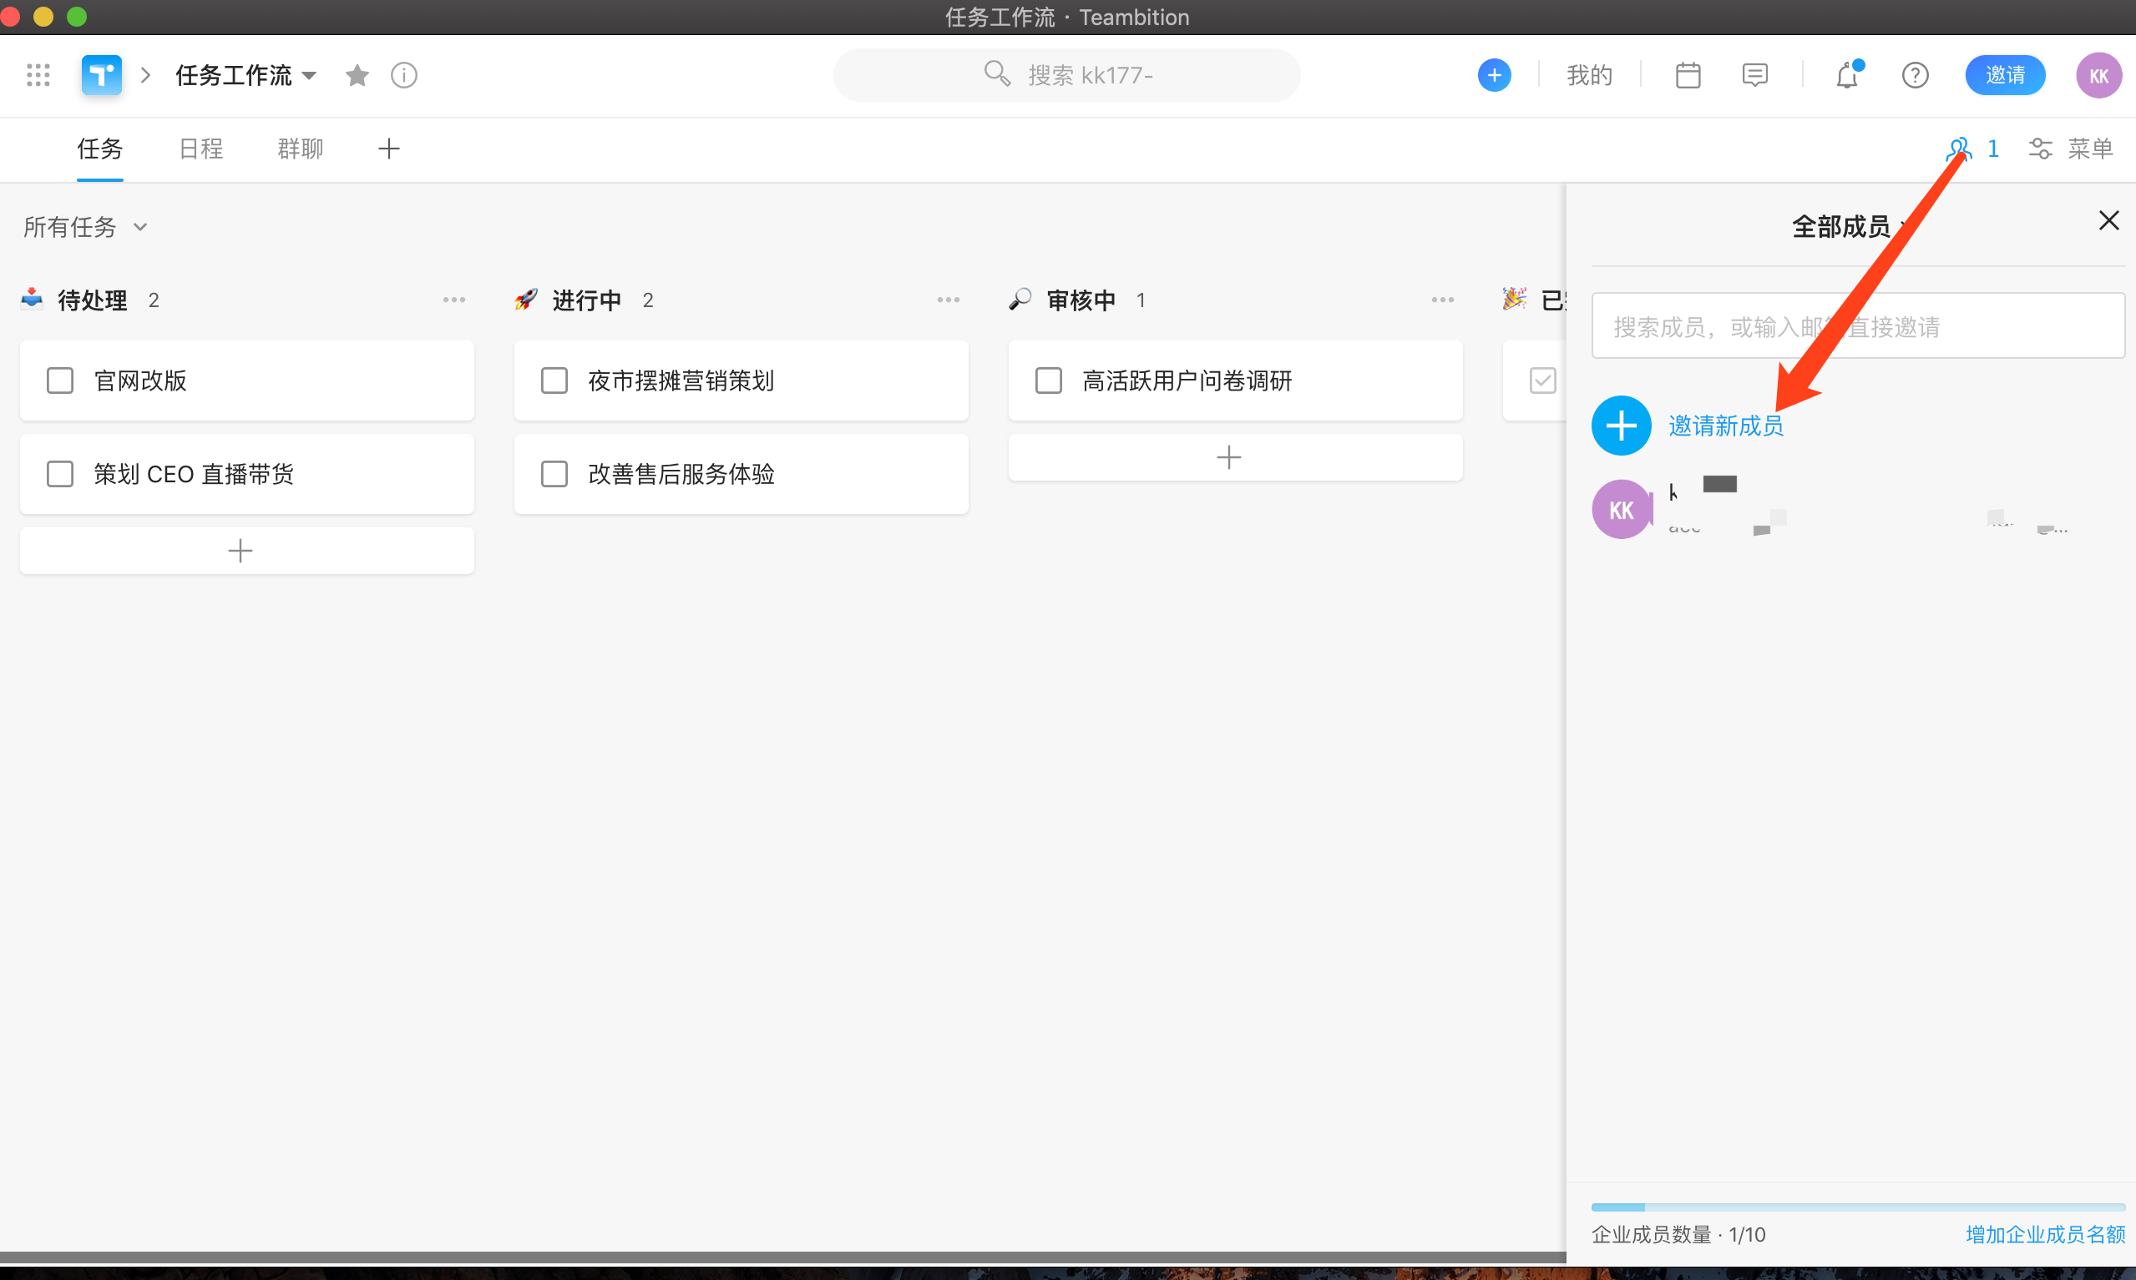Viewport: 2136px width, 1280px height.
Task: Tick the 高活跃用户问卷调研 checkbox
Action: point(1048,380)
